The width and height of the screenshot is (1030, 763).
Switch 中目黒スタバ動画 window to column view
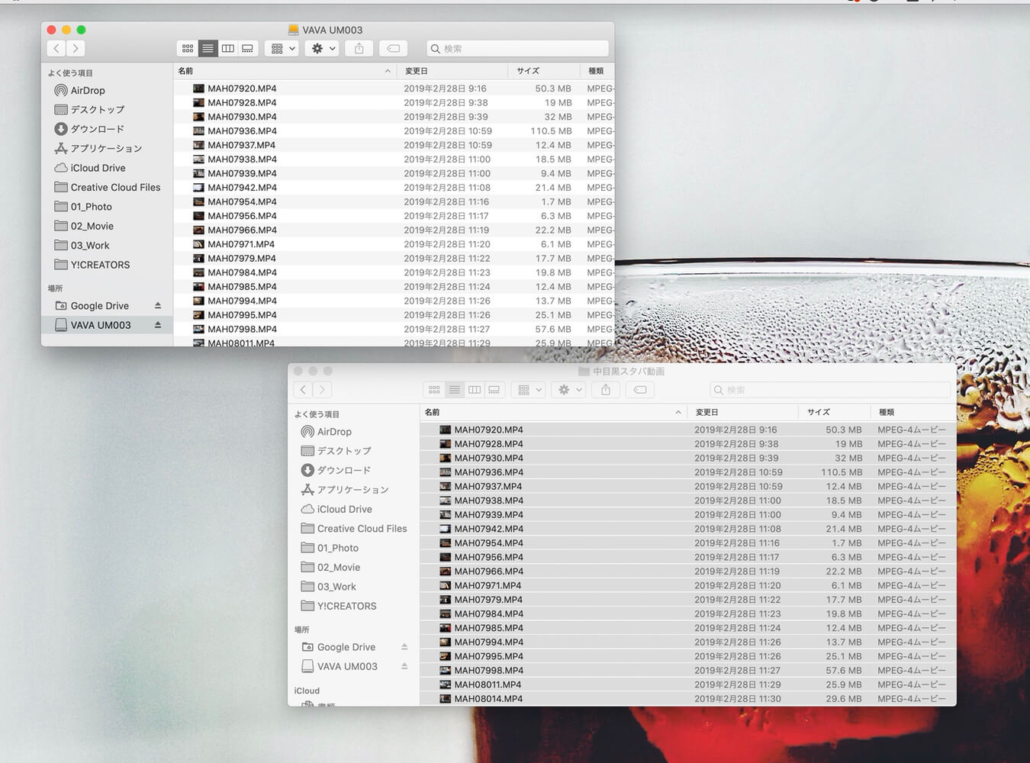(474, 390)
